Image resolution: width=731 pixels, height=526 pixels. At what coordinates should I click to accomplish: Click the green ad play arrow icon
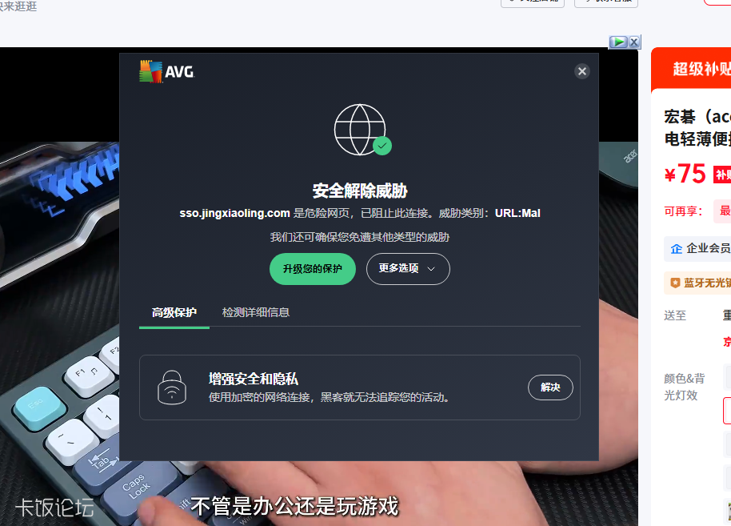coord(619,42)
